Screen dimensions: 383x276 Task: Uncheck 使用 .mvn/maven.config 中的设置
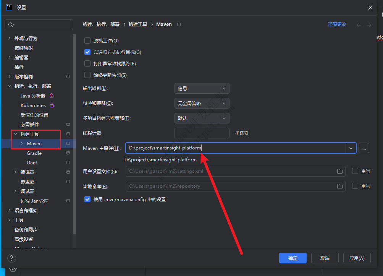[87, 200]
